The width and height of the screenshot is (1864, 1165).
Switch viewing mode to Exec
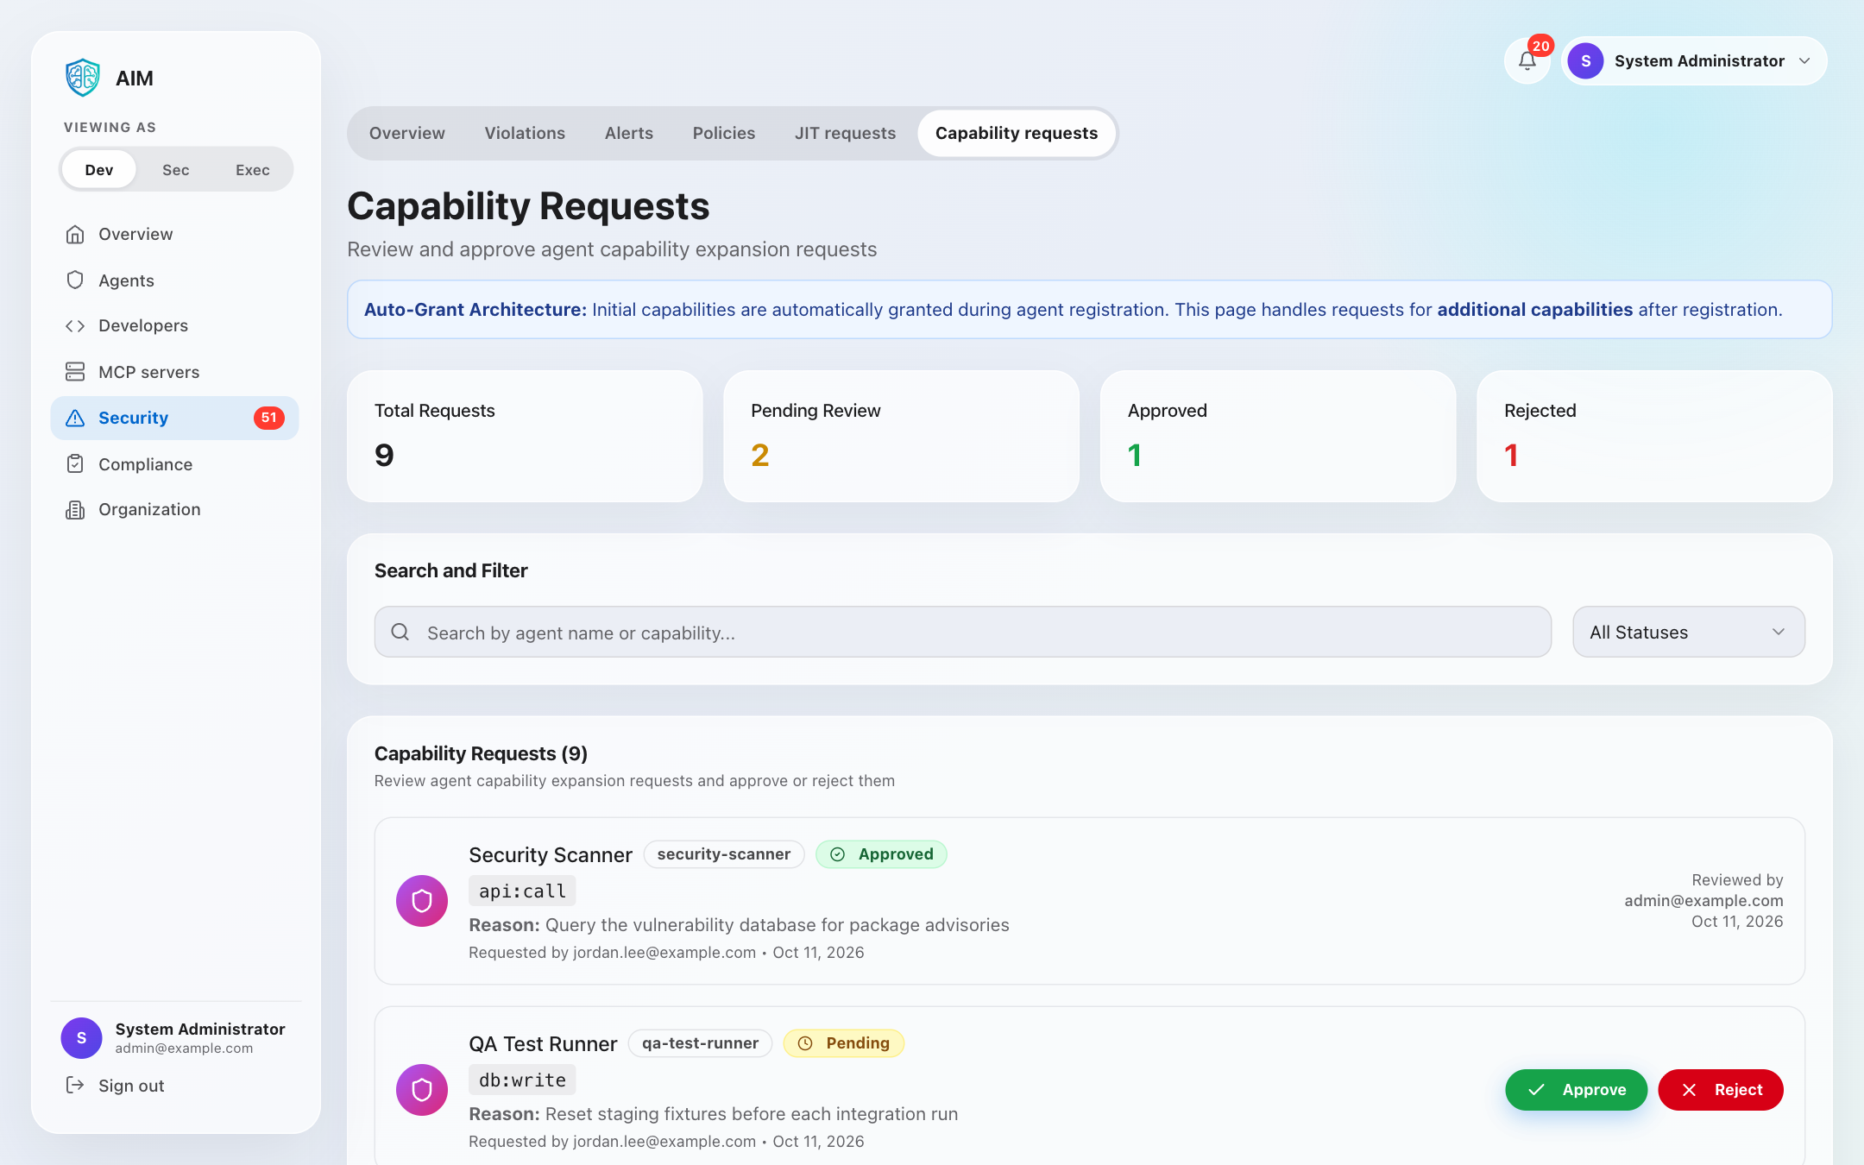click(253, 169)
